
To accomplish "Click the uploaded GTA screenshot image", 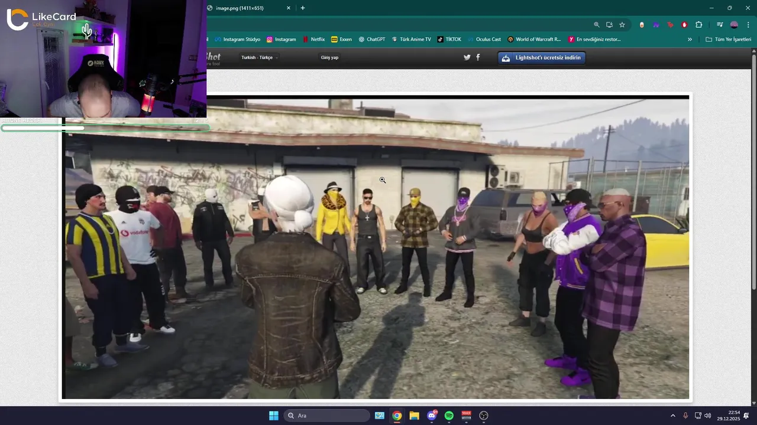I will [376, 248].
